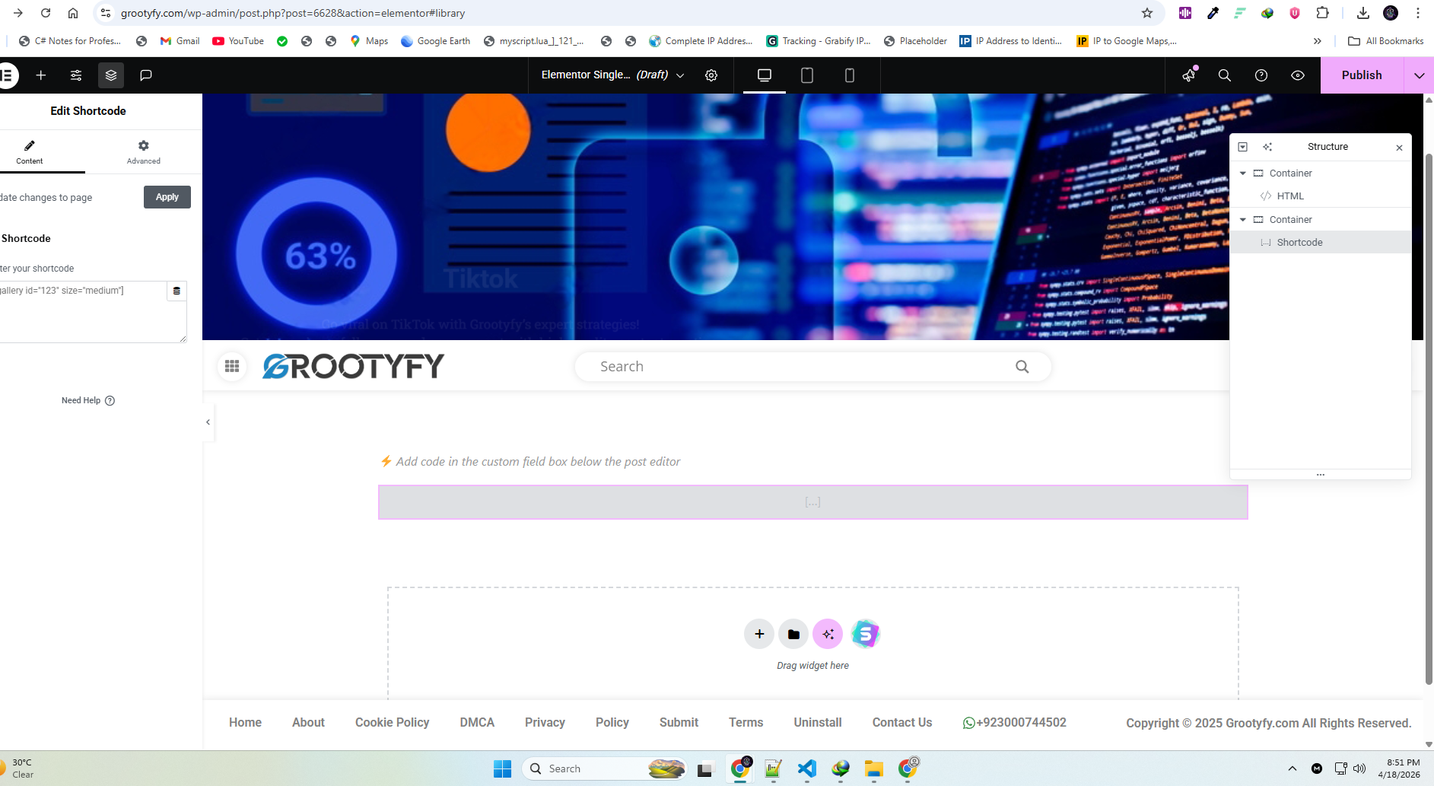Open the Finder search icon in top bar
Screen dimensions: 1434x786
(x=1225, y=75)
